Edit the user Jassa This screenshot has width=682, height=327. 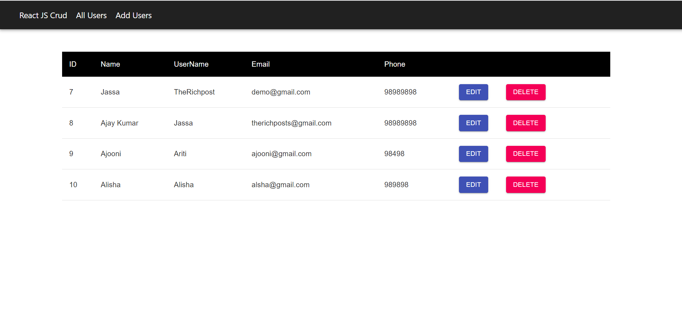click(x=473, y=92)
